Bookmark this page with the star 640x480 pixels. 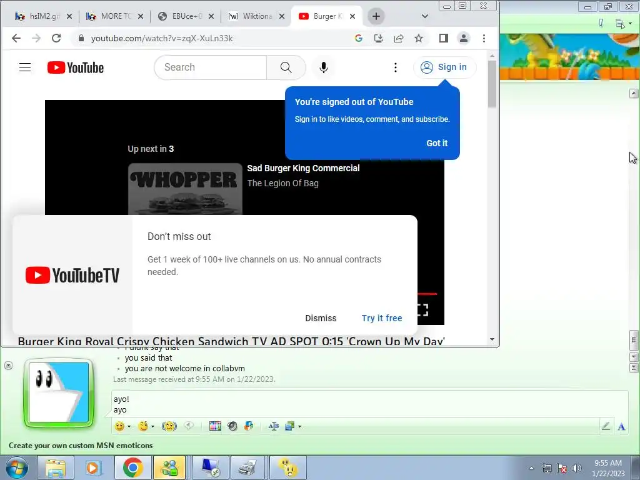[419, 38]
